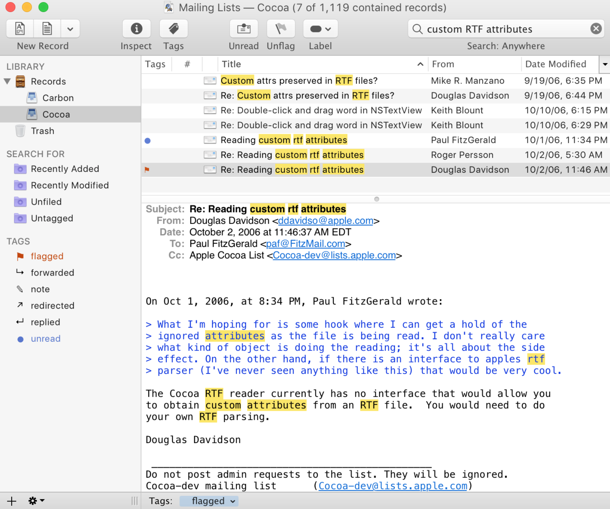Select NSTextView record dated 6:29 PM
This screenshot has height=509, width=610.
pyautogui.click(x=376, y=125)
